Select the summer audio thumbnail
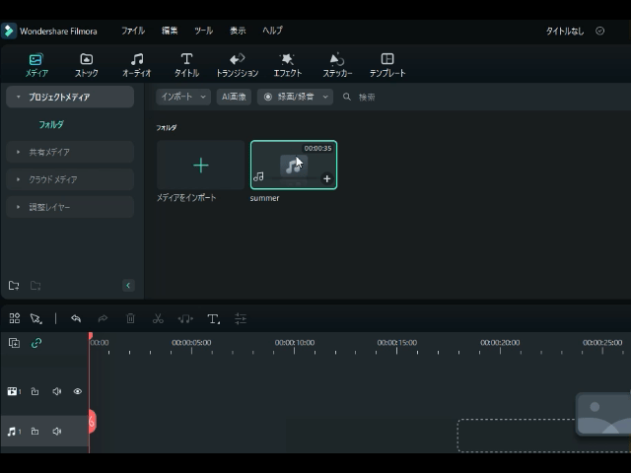The image size is (631, 473). coord(294,165)
